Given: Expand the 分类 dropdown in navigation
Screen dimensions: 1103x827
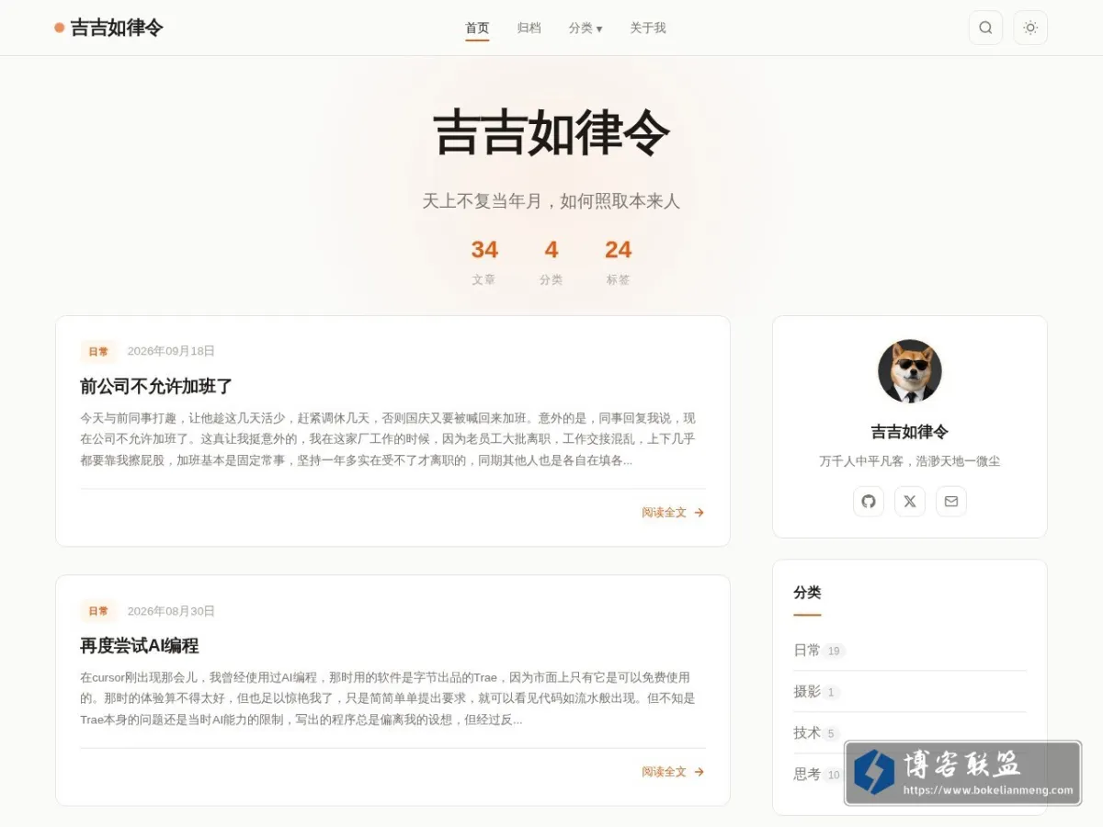Looking at the screenshot, I should tap(586, 28).
